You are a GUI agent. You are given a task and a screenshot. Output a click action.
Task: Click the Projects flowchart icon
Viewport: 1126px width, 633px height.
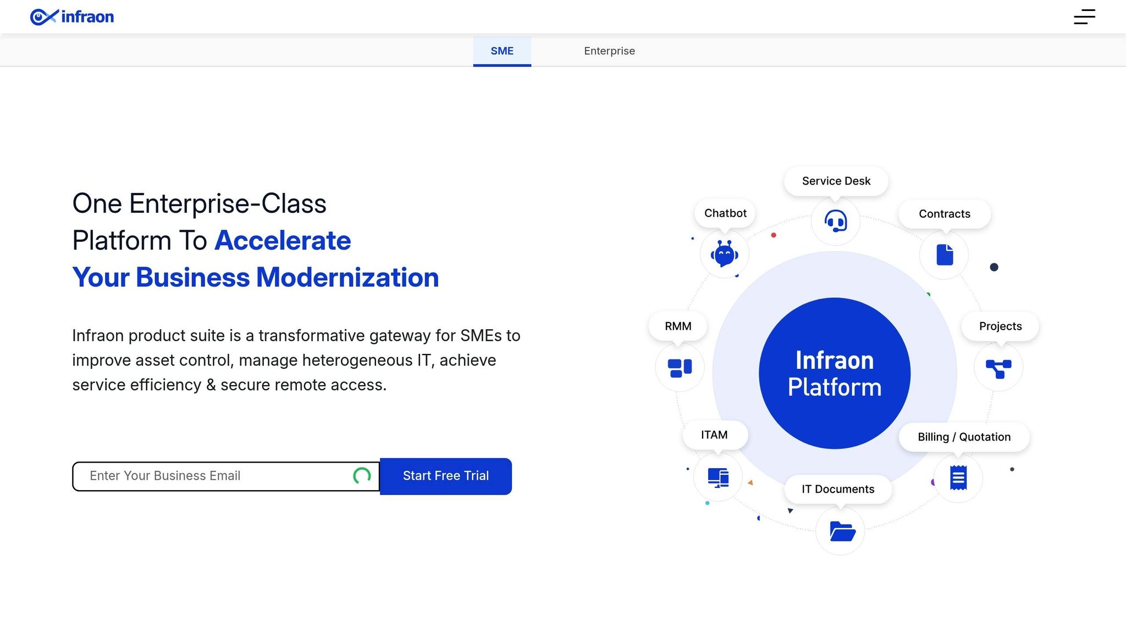click(998, 368)
